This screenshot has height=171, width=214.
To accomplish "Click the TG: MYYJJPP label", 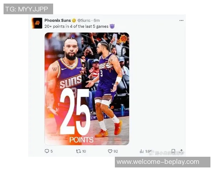I will pyautogui.click(x=28, y=9).
